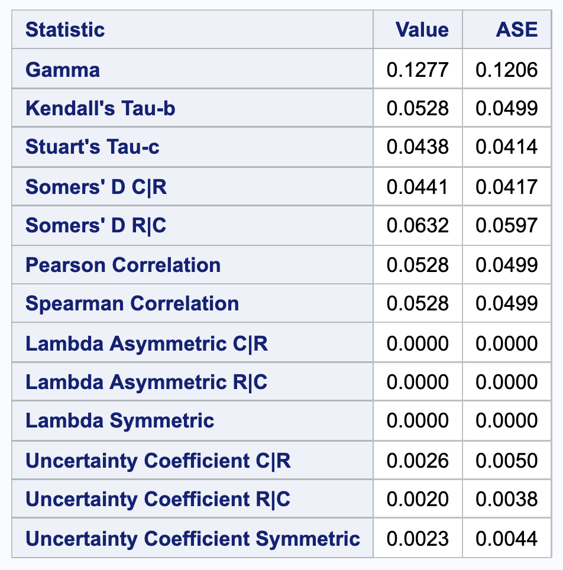Click the Uncertainty Coefficient C|R label
The width and height of the screenshot is (563, 570).
[x=158, y=461]
